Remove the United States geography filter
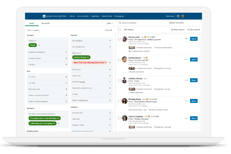231x154 pixels. [x=88, y=57]
